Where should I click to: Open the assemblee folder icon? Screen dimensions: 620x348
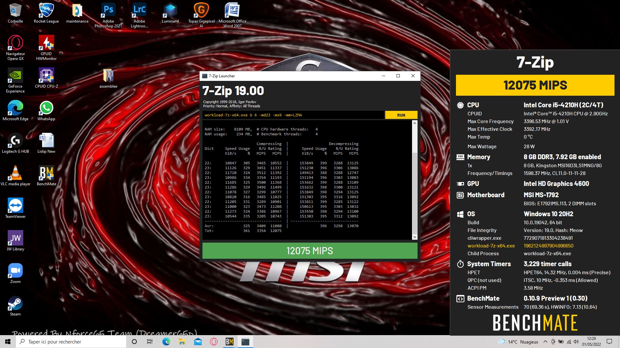click(108, 78)
